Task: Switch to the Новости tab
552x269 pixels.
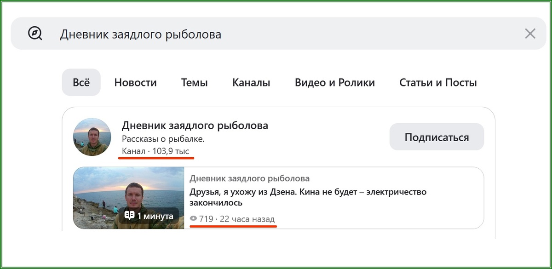Action: pyautogui.click(x=135, y=82)
